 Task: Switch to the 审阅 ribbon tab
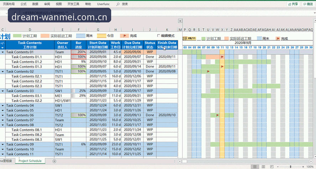47,4
